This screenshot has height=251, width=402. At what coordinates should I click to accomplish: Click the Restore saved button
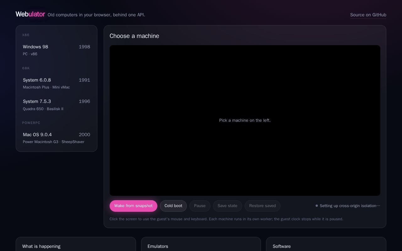pos(263,206)
